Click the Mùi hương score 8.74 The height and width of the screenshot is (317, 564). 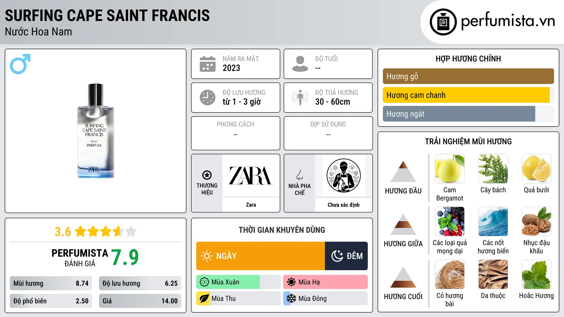pyautogui.click(x=51, y=283)
